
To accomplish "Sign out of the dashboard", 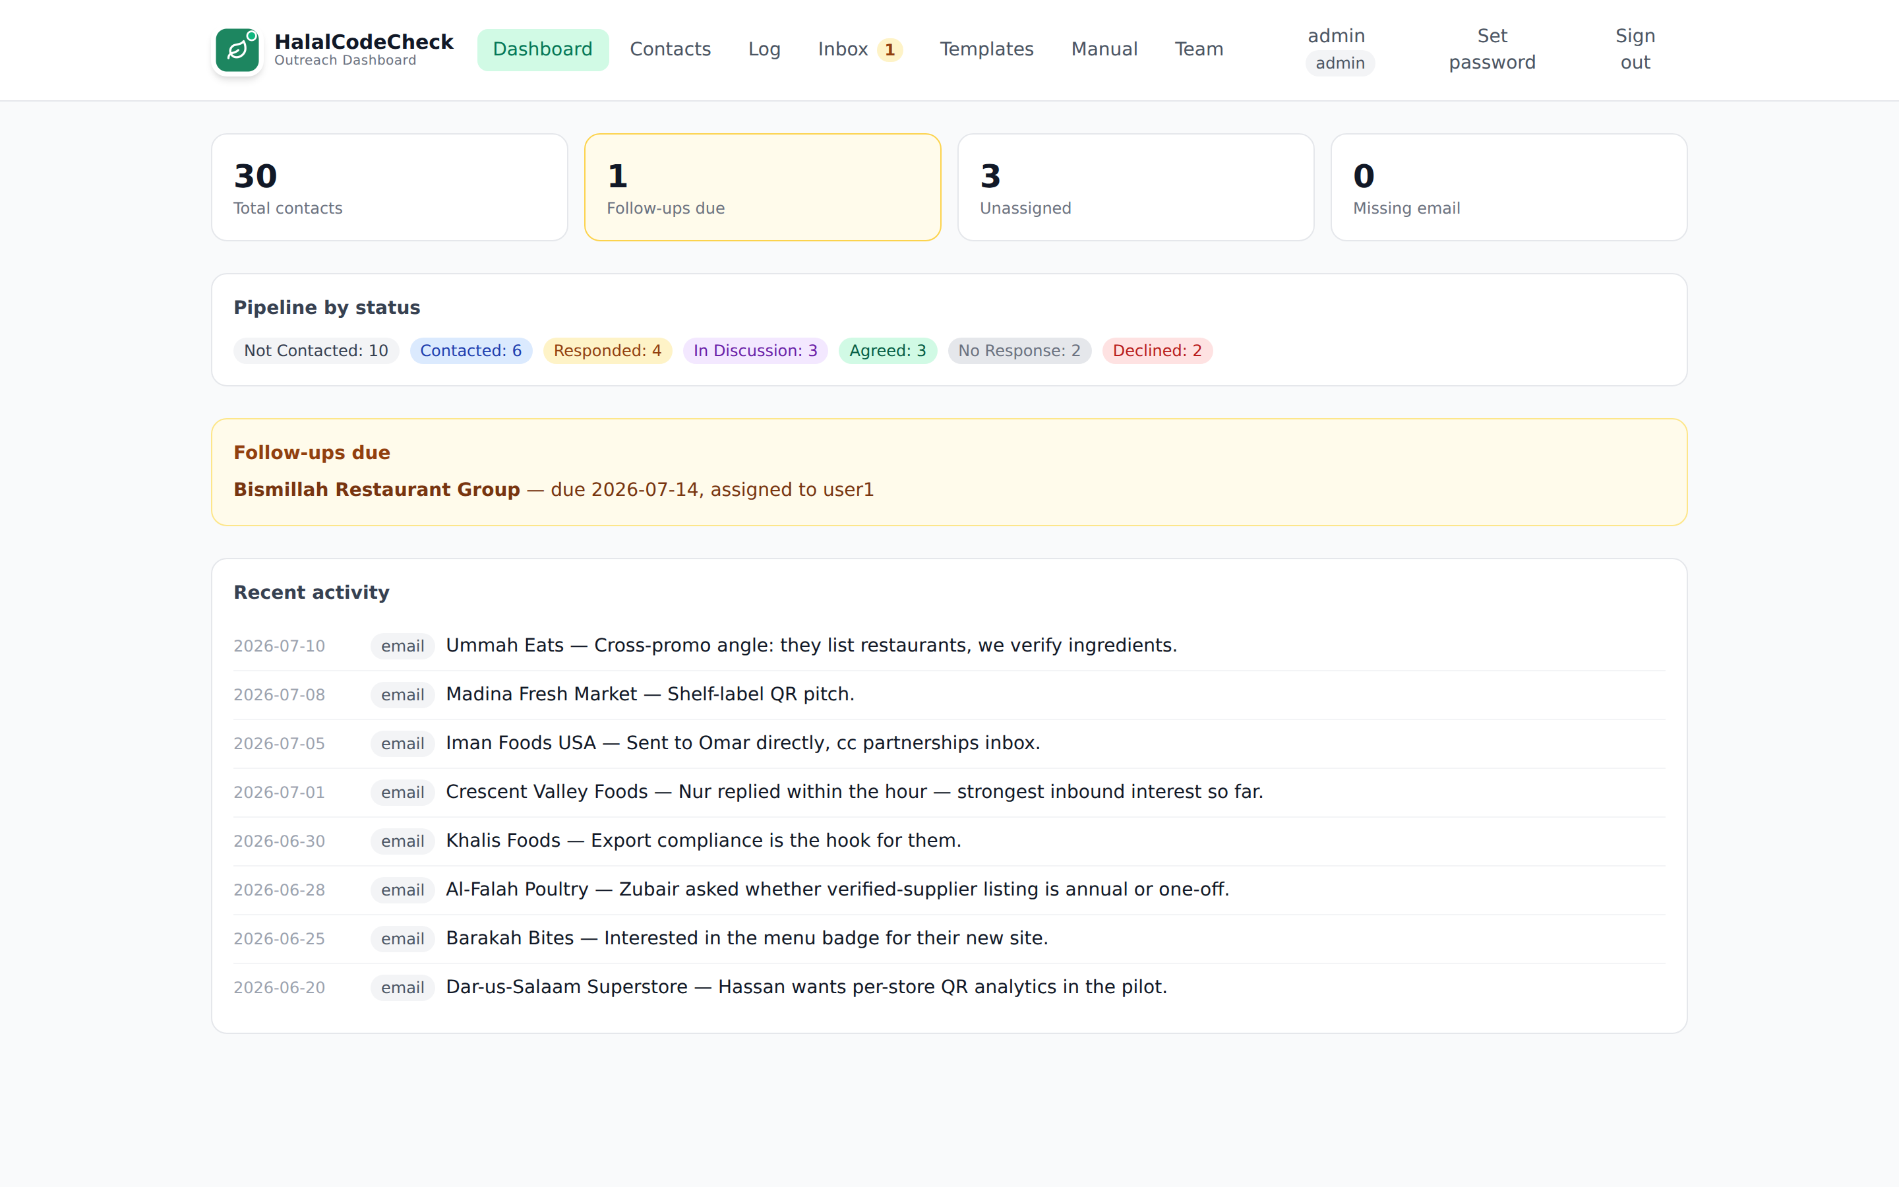I will [1635, 49].
